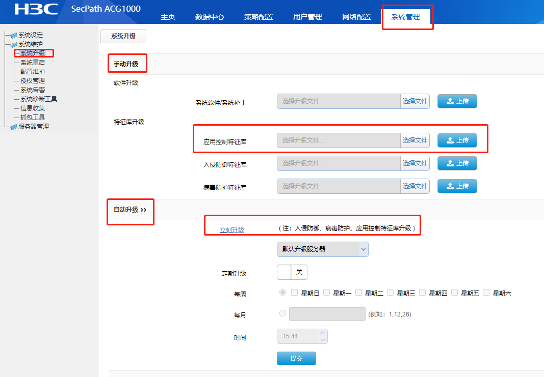Click the H3C logo
Screen dimensions: 544x377
pyautogui.click(x=36, y=9)
